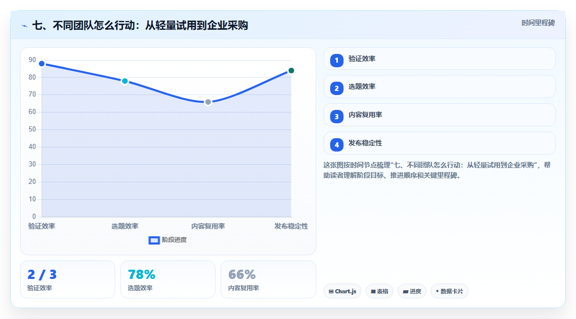This screenshot has width=576, height=319.
Task: Click the number 4 badge for 发布稳定性
Action: click(x=336, y=145)
